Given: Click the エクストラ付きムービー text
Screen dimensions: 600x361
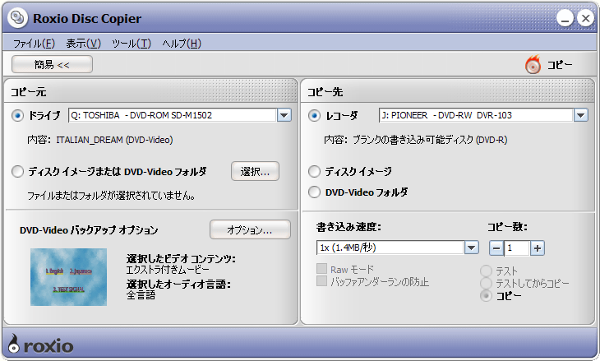Looking at the screenshot, I should [x=168, y=270].
